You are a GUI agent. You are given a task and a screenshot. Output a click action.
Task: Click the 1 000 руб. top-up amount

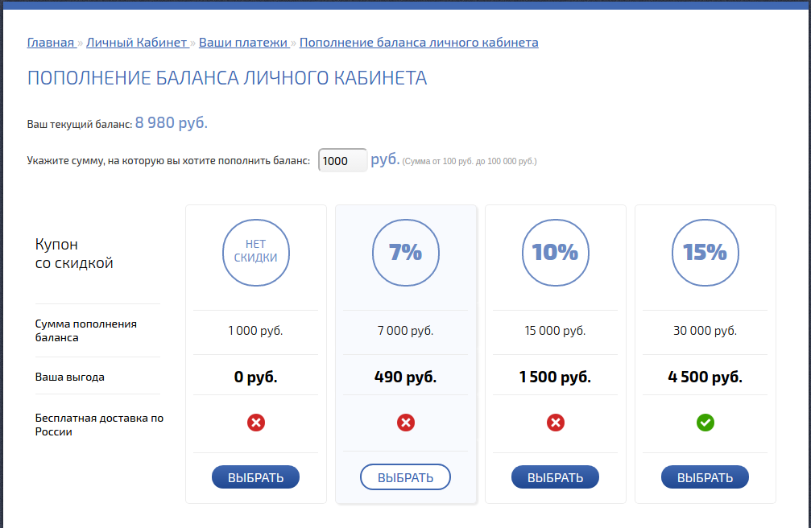tap(255, 331)
